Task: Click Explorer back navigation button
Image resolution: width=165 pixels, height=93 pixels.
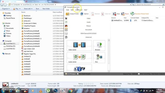Action: tap(2, 5)
